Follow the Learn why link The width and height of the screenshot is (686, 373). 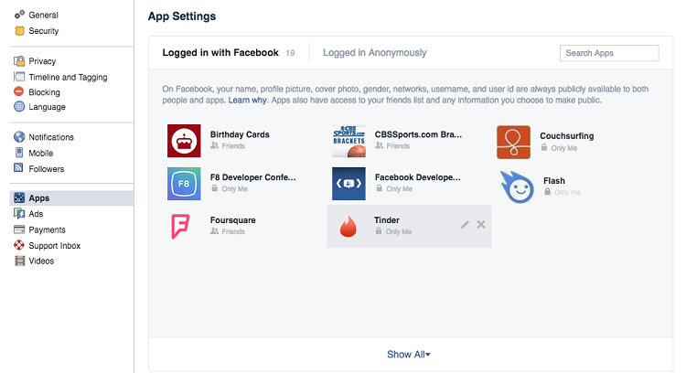(x=247, y=101)
